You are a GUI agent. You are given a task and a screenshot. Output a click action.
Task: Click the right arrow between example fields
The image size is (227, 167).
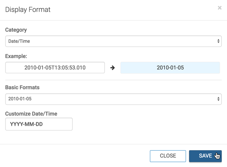pyautogui.click(x=112, y=68)
